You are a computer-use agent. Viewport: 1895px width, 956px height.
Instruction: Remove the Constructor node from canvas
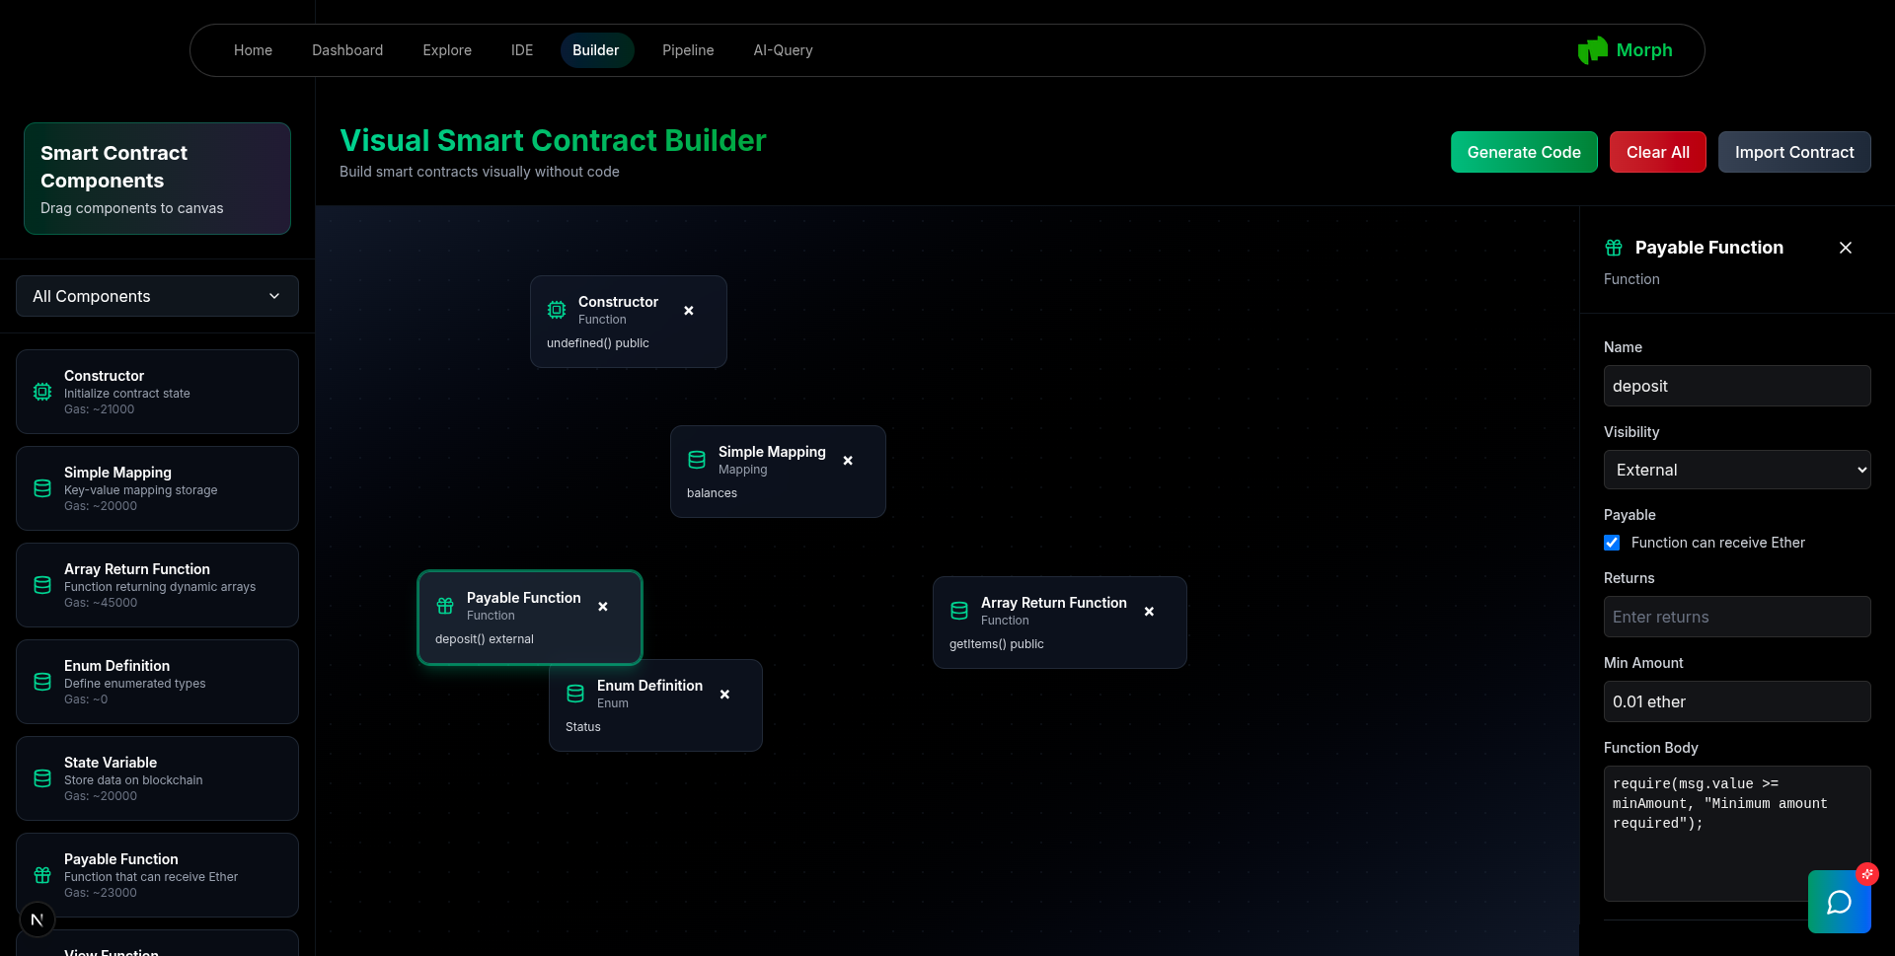[689, 311]
